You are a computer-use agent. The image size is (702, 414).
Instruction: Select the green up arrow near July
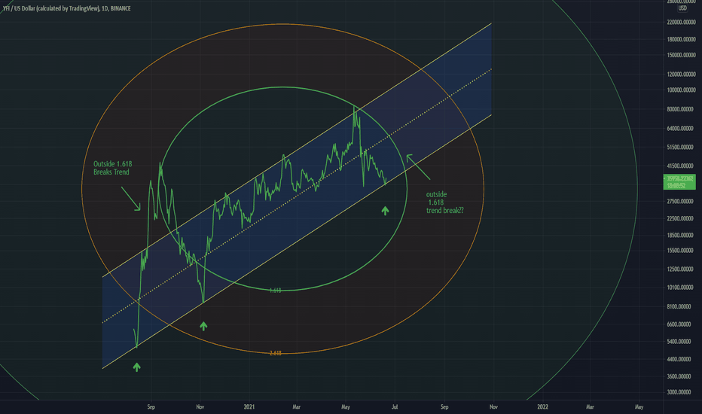coord(385,210)
